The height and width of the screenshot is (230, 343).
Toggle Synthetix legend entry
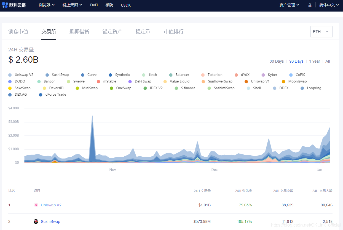[x=119, y=75]
